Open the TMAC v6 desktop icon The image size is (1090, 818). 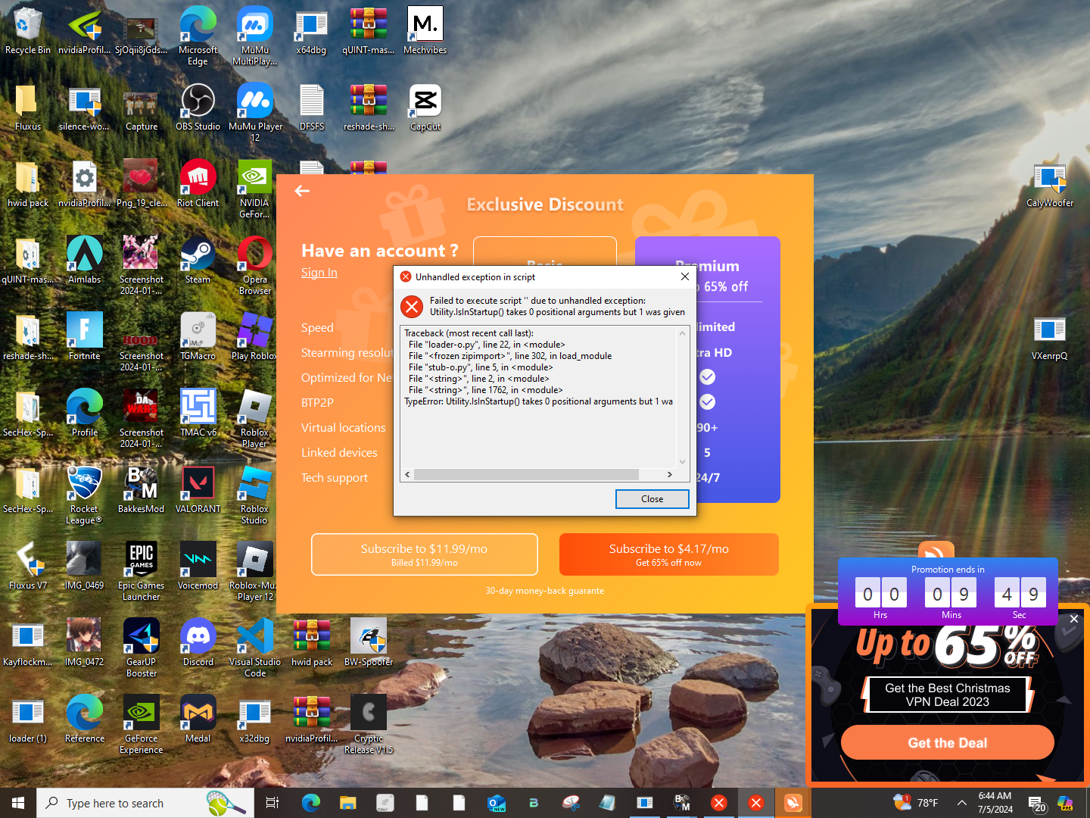[x=198, y=414]
